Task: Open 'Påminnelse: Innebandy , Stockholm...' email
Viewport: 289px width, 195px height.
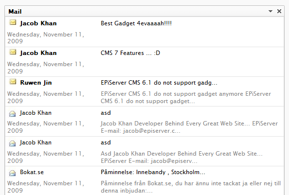Action: [x=153, y=172]
